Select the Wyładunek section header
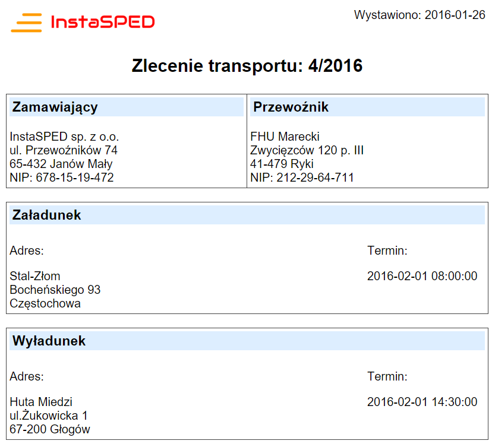 [49, 341]
